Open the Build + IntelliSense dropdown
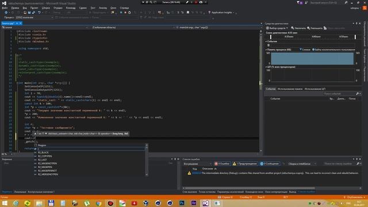Screen dimensions: 368x207 (x=302, y=164)
